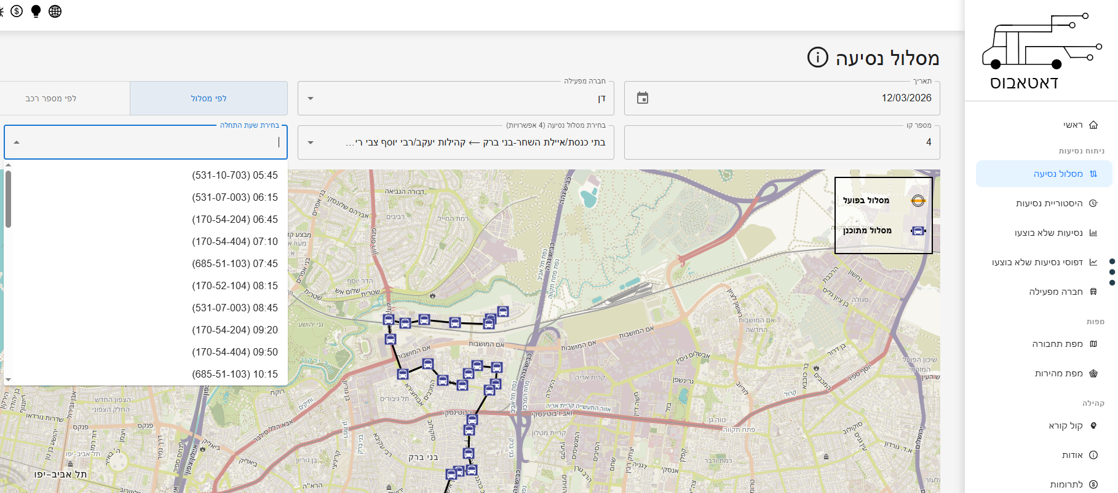This screenshot has width=1118, height=493.
Task: Expand the חברה מפעילה operator dropdown arrow
Action: pos(311,98)
